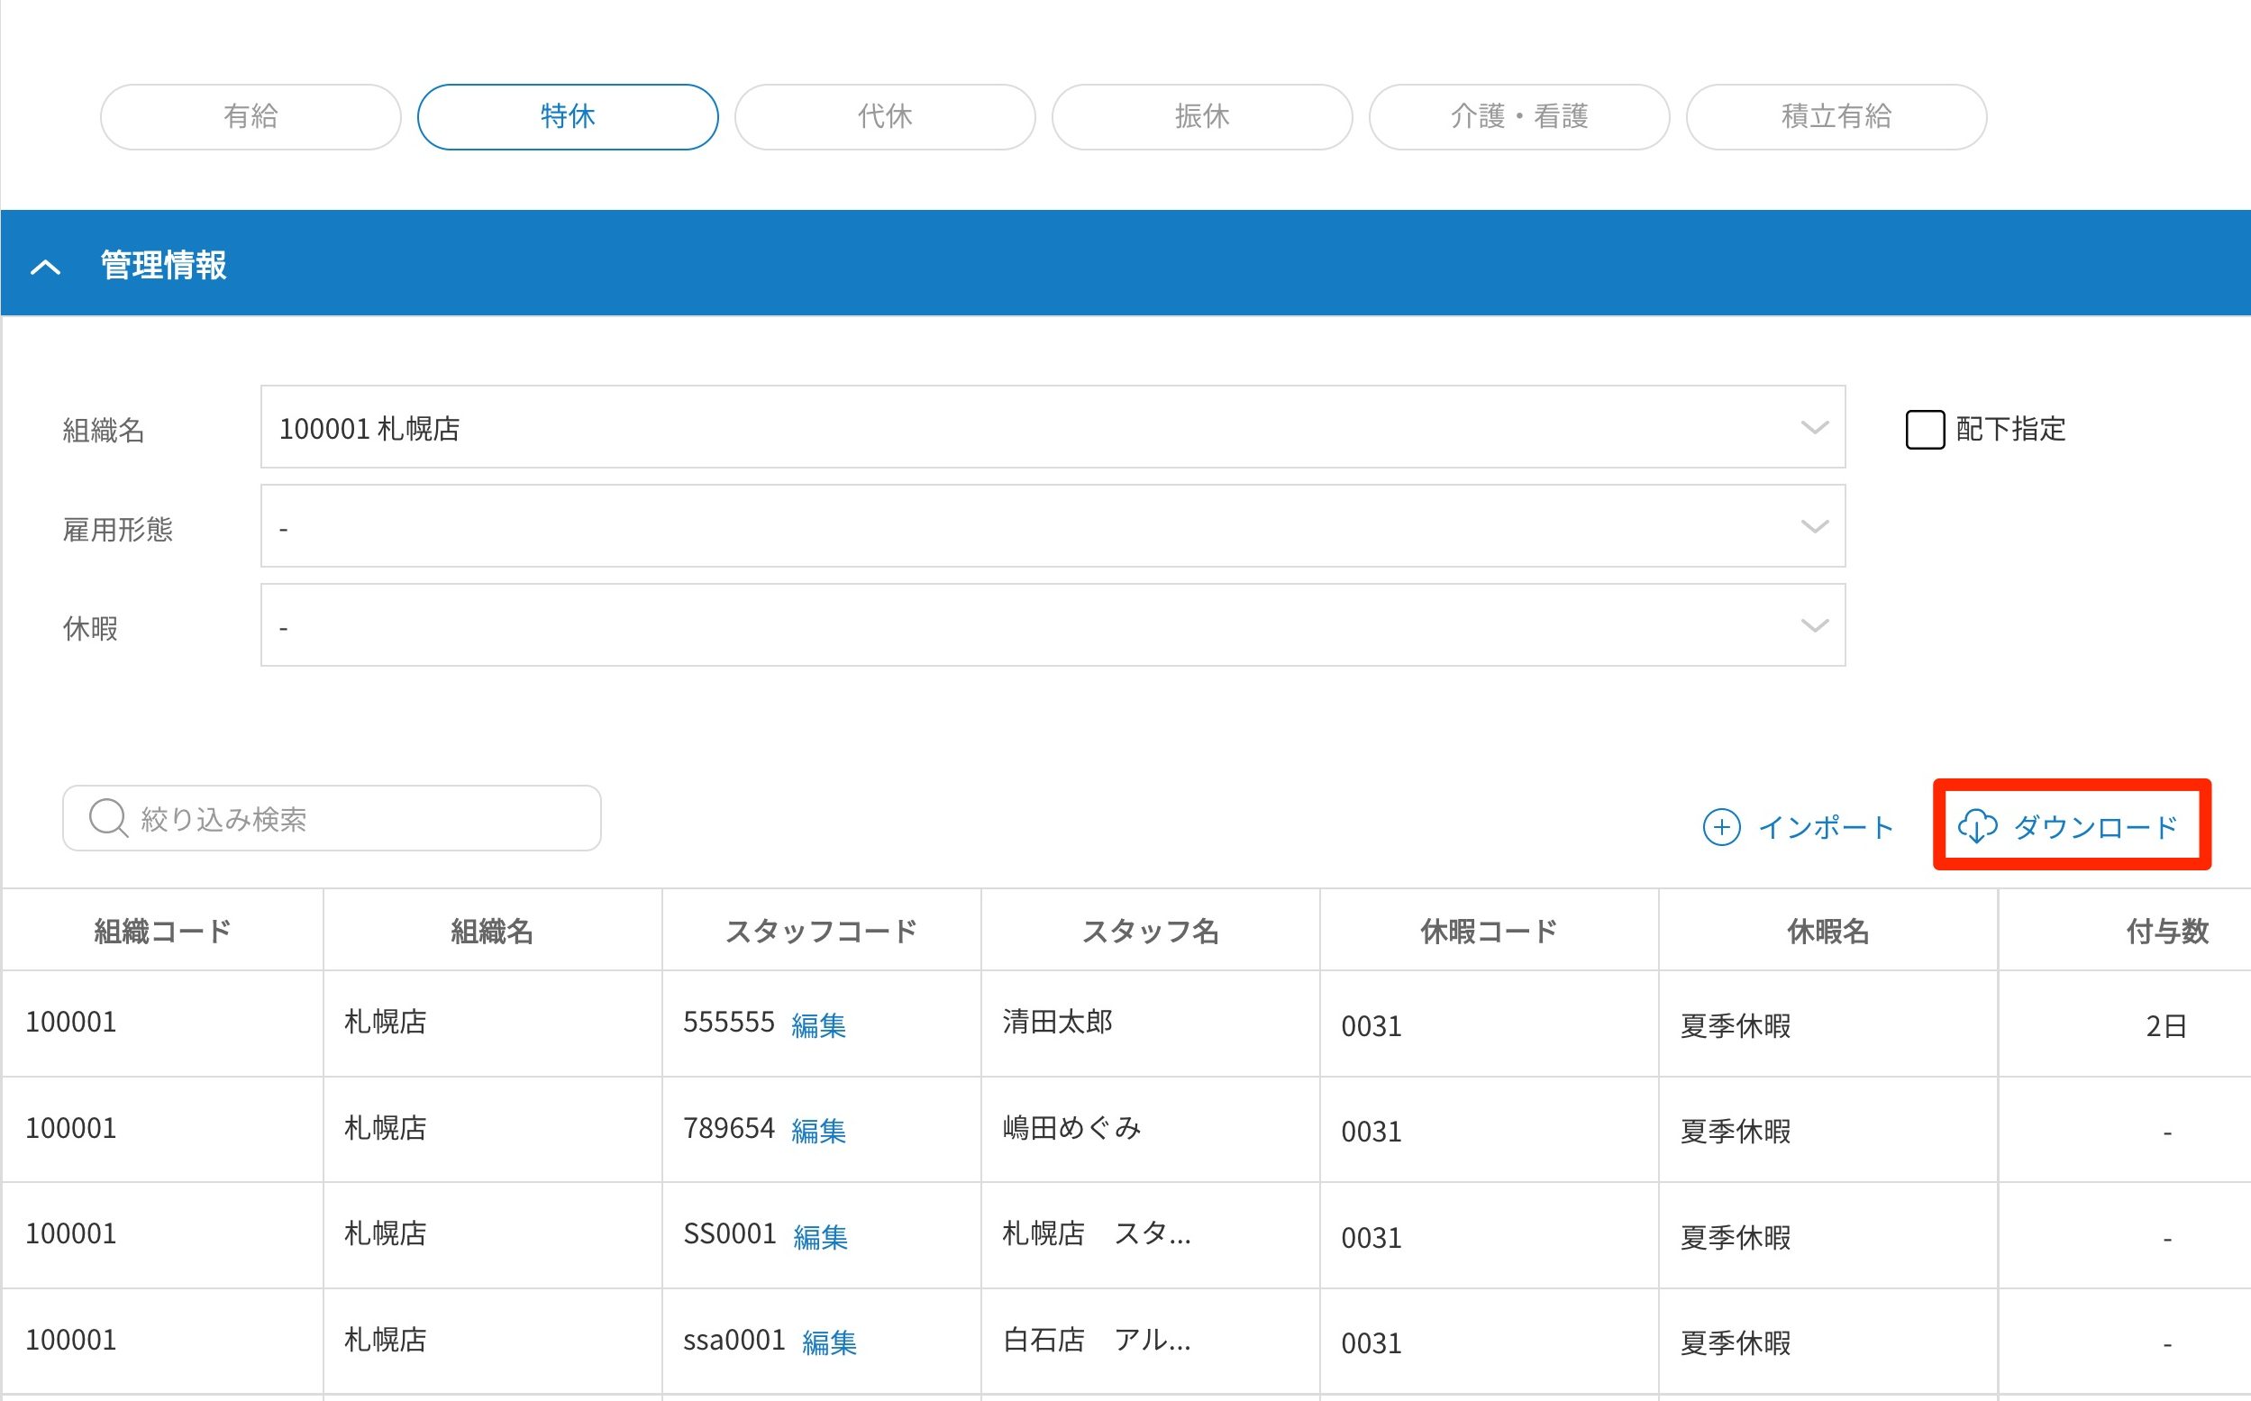Switch to the 有給 tab
This screenshot has height=1401, width=2251.
(251, 117)
